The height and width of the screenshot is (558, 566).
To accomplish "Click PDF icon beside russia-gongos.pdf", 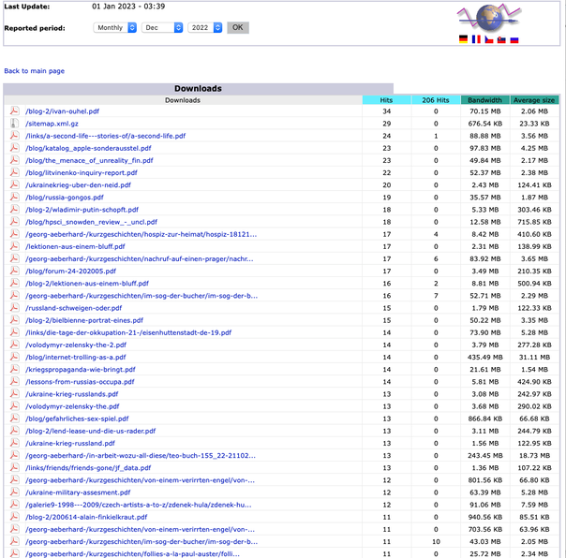I will click(x=14, y=197).
